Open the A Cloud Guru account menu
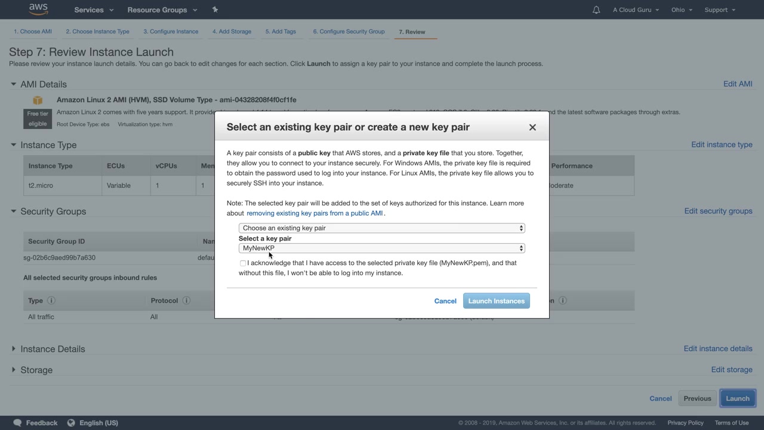 (x=636, y=10)
